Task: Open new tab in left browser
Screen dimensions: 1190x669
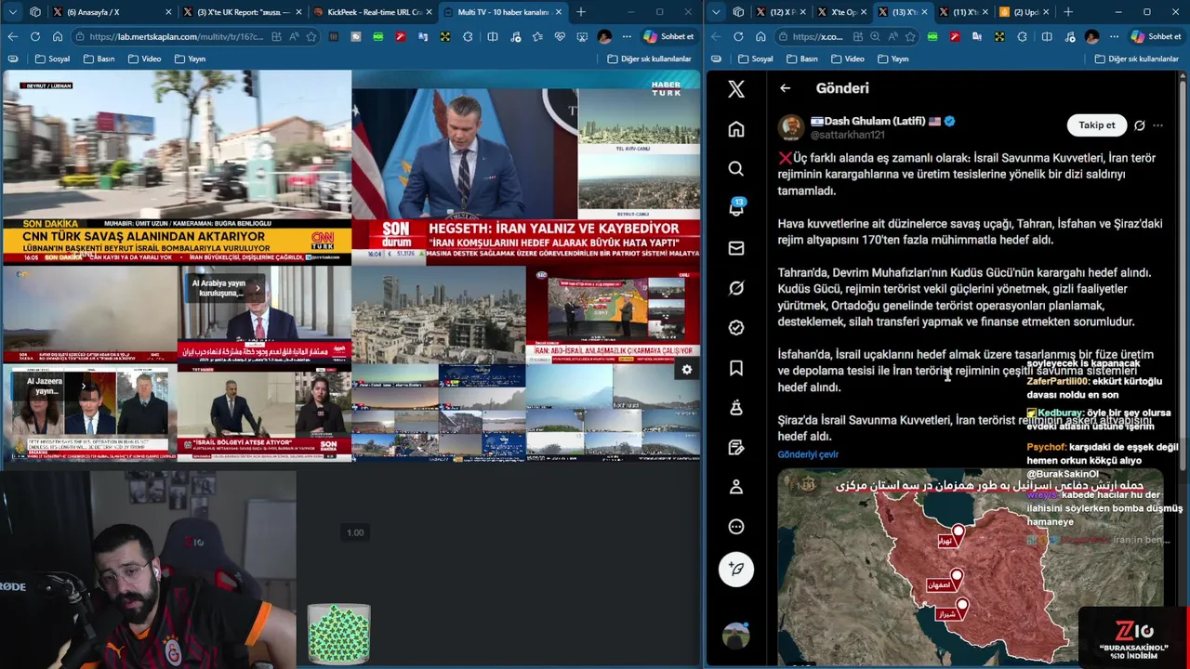Action: coord(581,12)
